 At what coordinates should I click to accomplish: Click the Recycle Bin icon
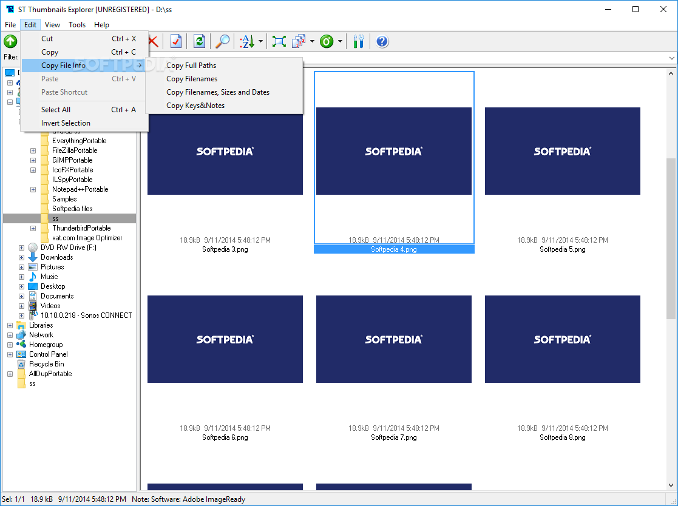pos(21,364)
